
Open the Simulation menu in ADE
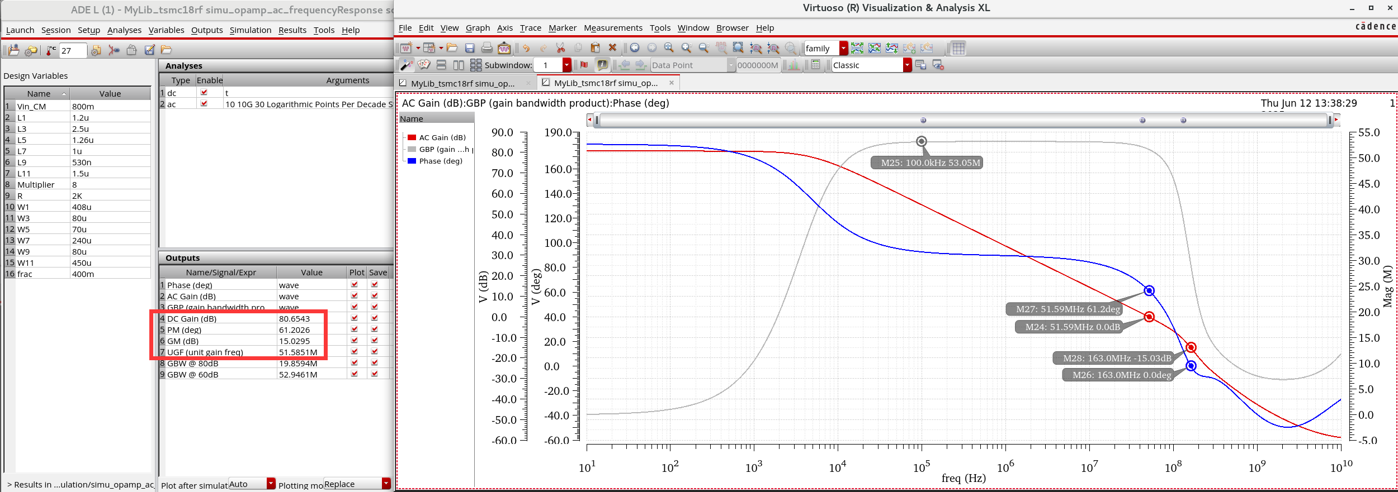[x=250, y=30]
